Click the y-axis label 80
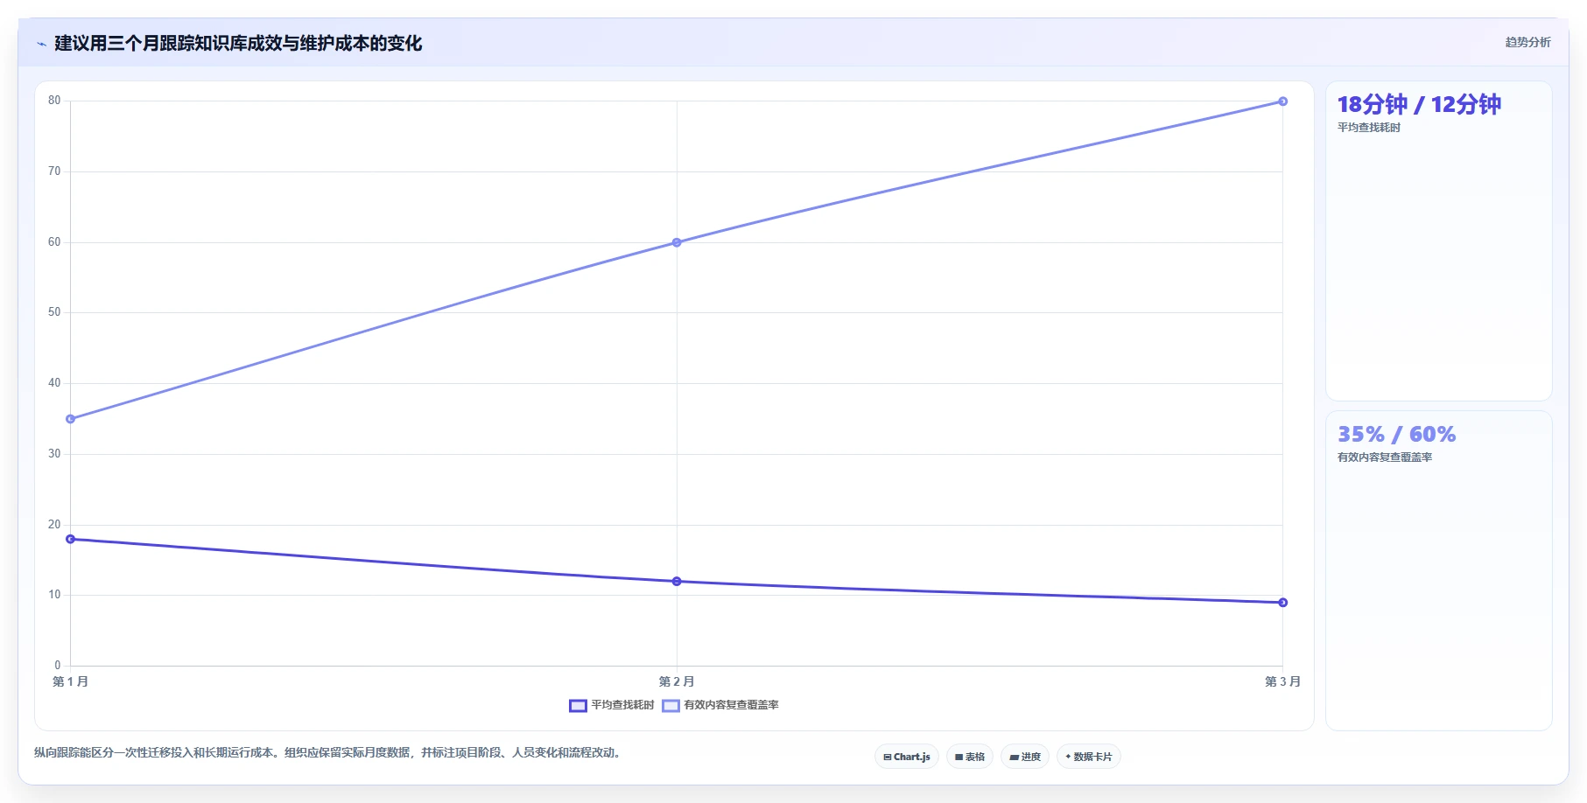 point(54,101)
